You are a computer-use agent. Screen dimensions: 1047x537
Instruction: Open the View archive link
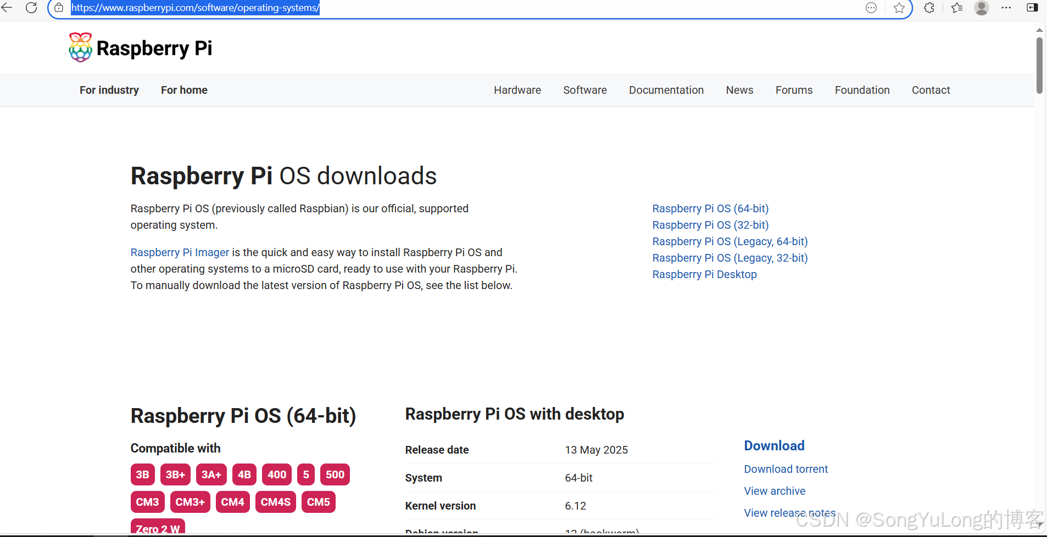(775, 491)
